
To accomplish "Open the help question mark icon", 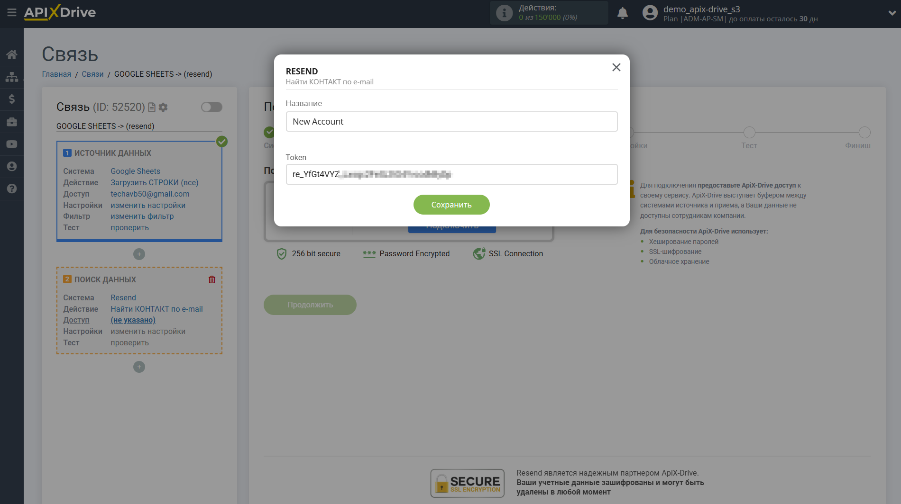I will [12, 189].
